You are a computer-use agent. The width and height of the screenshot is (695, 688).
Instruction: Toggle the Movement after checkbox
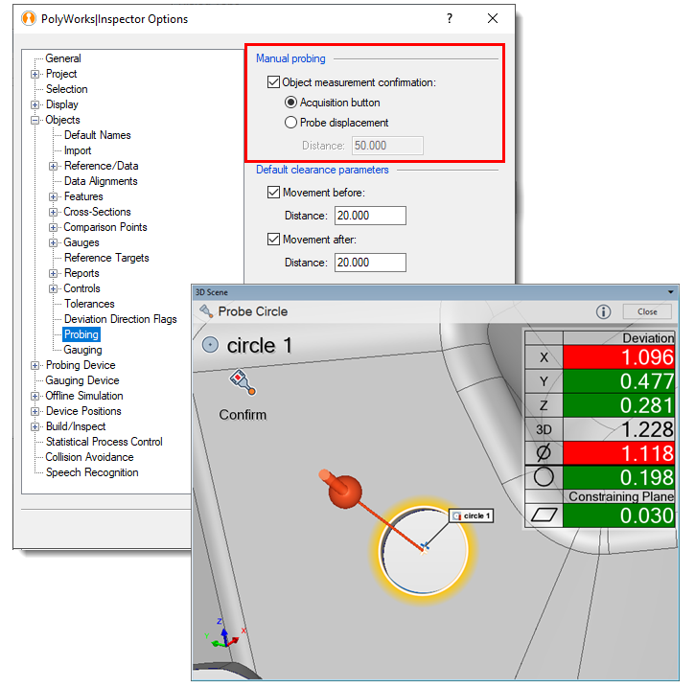pyautogui.click(x=273, y=240)
